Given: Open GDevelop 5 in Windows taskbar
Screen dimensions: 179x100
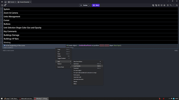Looking at the screenshot, I should 41,98.
